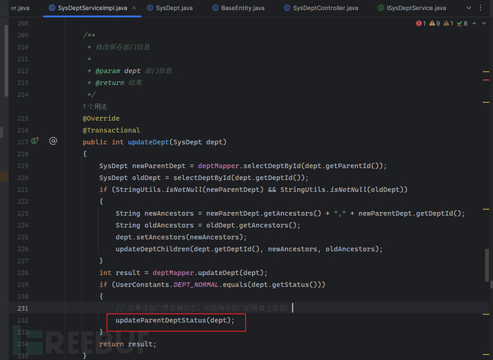Open the BaseEntity.java tab

[x=239, y=8]
